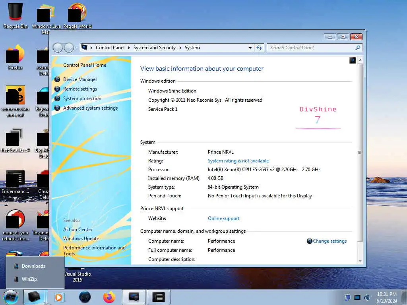Click the scrollbar up arrow
This screenshot has height=305, width=407.
360,60
